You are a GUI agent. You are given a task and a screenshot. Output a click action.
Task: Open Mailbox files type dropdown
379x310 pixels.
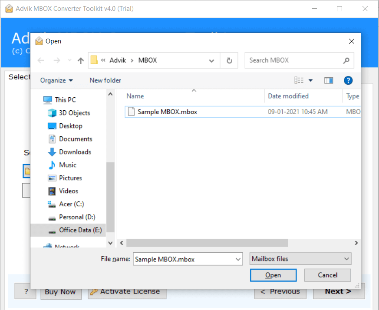tap(300, 259)
